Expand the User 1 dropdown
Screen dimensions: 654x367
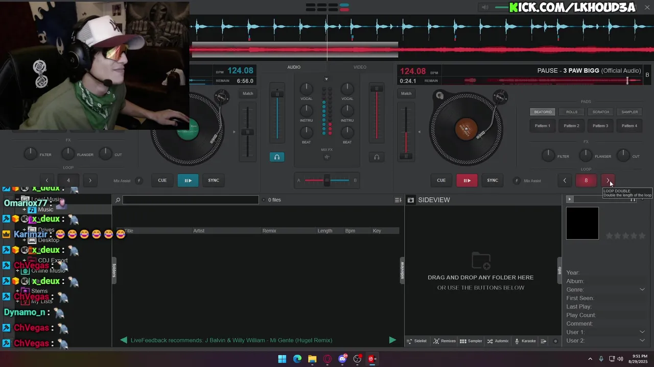[x=642, y=332]
